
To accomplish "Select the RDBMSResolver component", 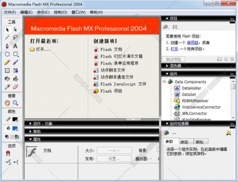I will pos(191,101).
